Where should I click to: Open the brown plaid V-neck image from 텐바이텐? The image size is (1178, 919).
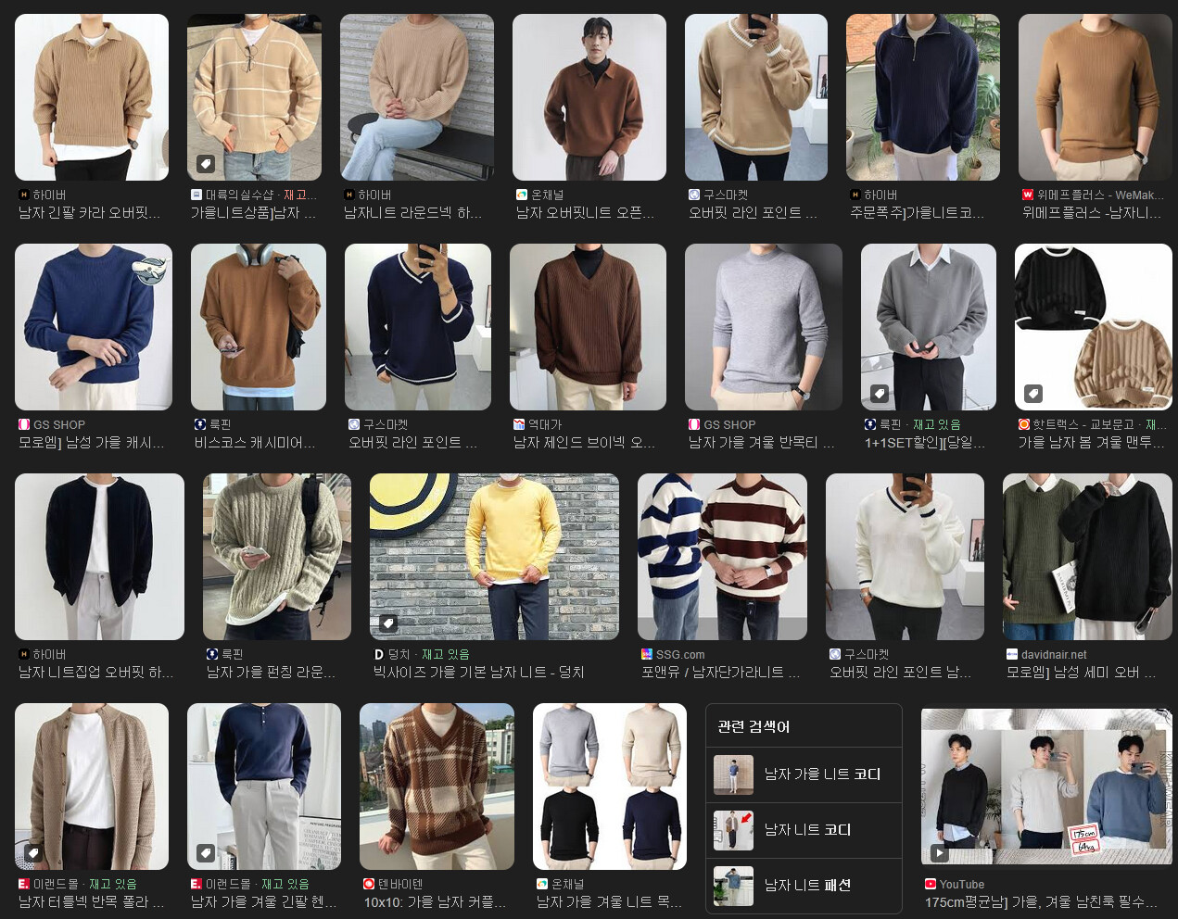(437, 787)
